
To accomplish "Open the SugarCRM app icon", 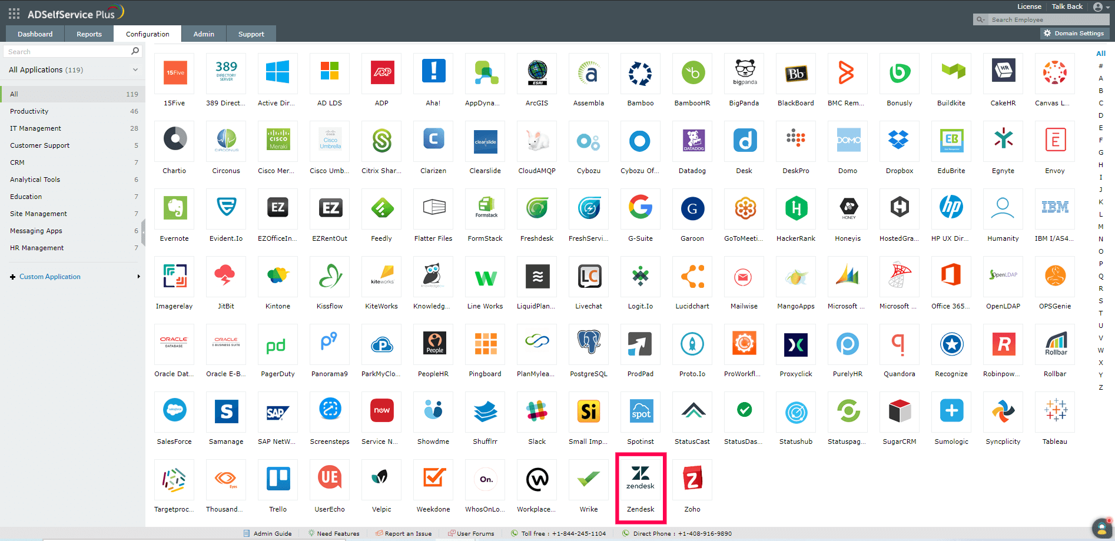I will point(900,412).
